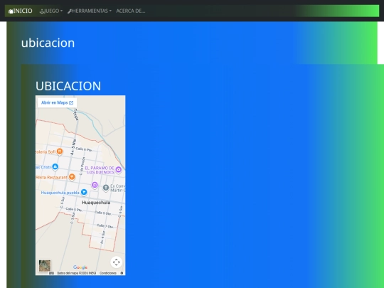The image size is (384, 288).
Task: Click the Huaquechula puebla label text
Action: click(x=60, y=193)
